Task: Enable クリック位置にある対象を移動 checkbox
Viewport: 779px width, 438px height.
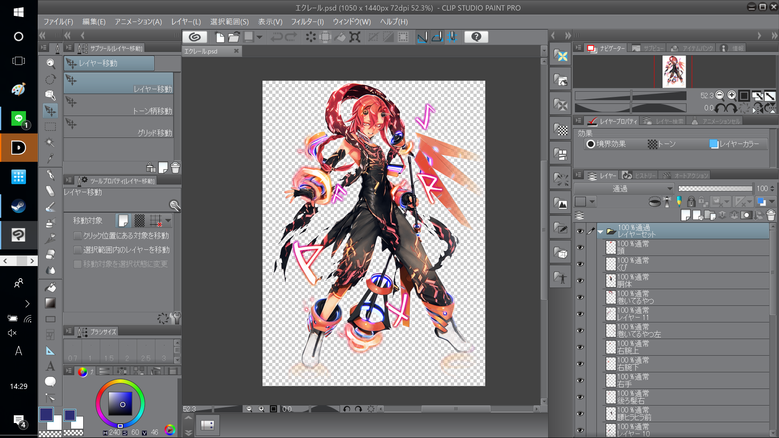Action: pos(77,236)
